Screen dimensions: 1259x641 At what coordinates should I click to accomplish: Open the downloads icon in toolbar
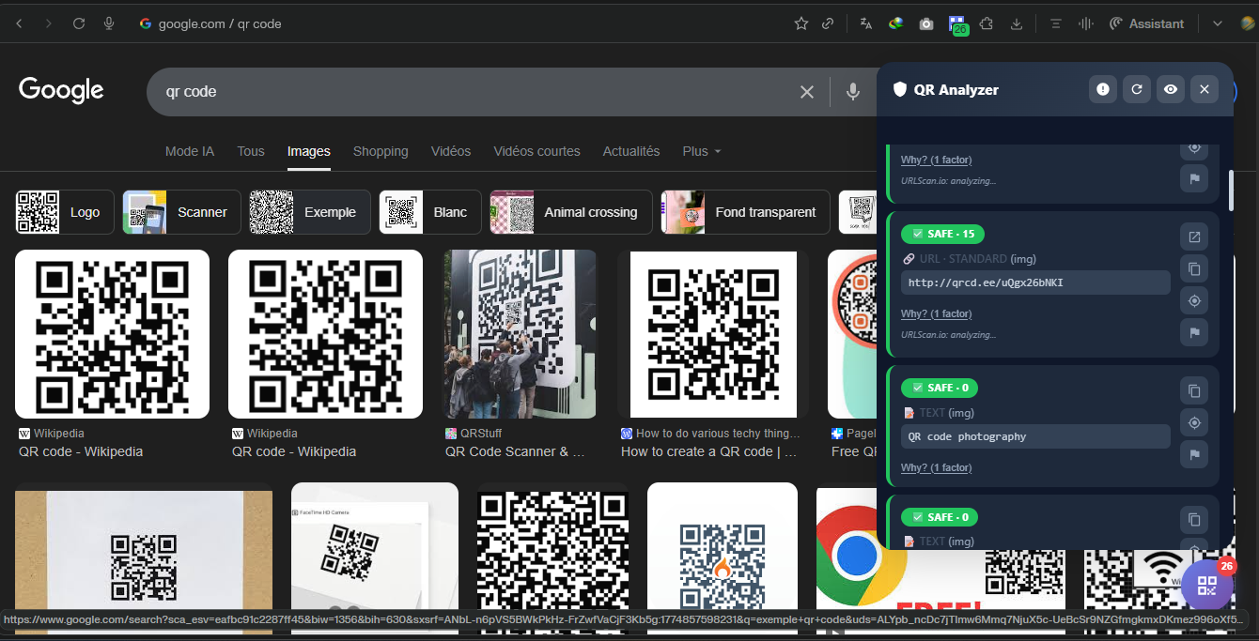tap(1017, 23)
